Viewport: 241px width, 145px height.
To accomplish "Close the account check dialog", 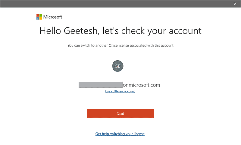I will pos(235,4).
